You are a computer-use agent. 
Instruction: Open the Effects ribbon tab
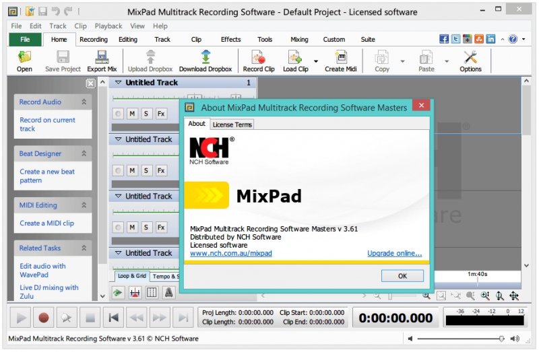pos(230,40)
